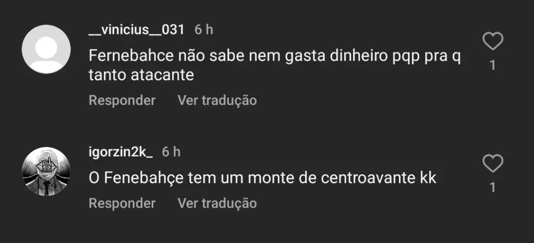Reply to __vinicius__031 with Responder
This screenshot has width=534, height=243.
122,100
